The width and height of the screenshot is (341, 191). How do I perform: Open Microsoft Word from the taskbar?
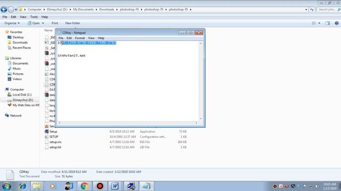115,186
